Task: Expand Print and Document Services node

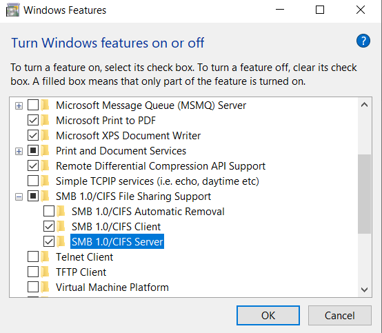Action: (x=19, y=151)
